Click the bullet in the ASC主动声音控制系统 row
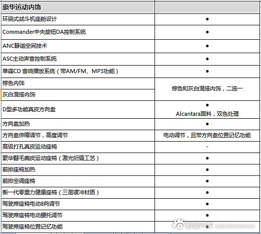The width and height of the screenshot is (261, 234). pyautogui.click(x=207, y=59)
